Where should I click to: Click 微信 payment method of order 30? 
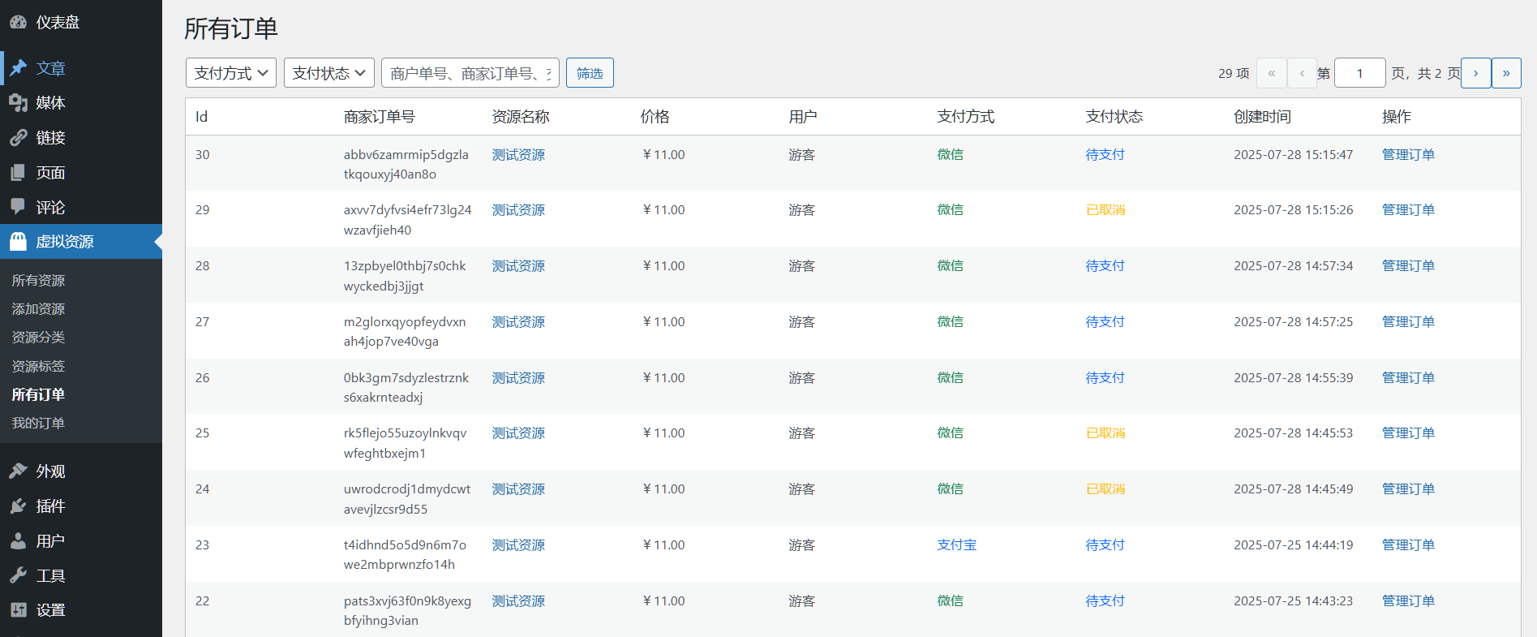(950, 154)
